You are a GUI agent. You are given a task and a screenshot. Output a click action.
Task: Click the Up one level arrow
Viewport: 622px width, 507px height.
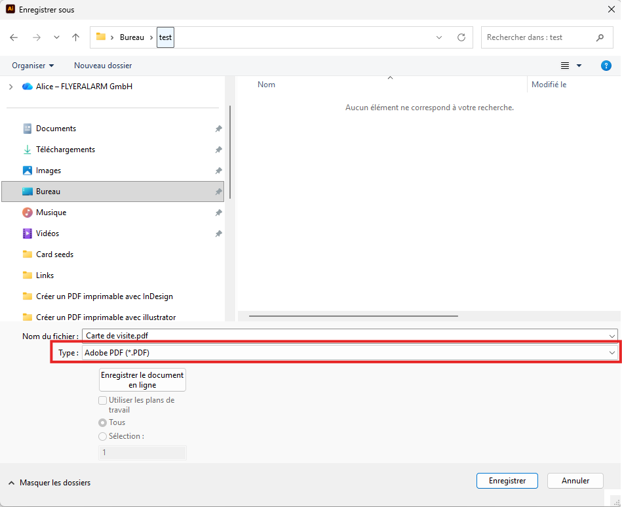[x=76, y=37]
